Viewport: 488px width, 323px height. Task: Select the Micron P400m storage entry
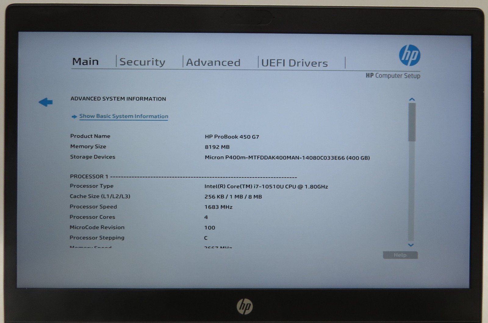(287, 158)
